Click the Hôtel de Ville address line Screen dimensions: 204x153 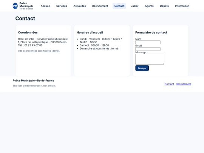click(43, 39)
